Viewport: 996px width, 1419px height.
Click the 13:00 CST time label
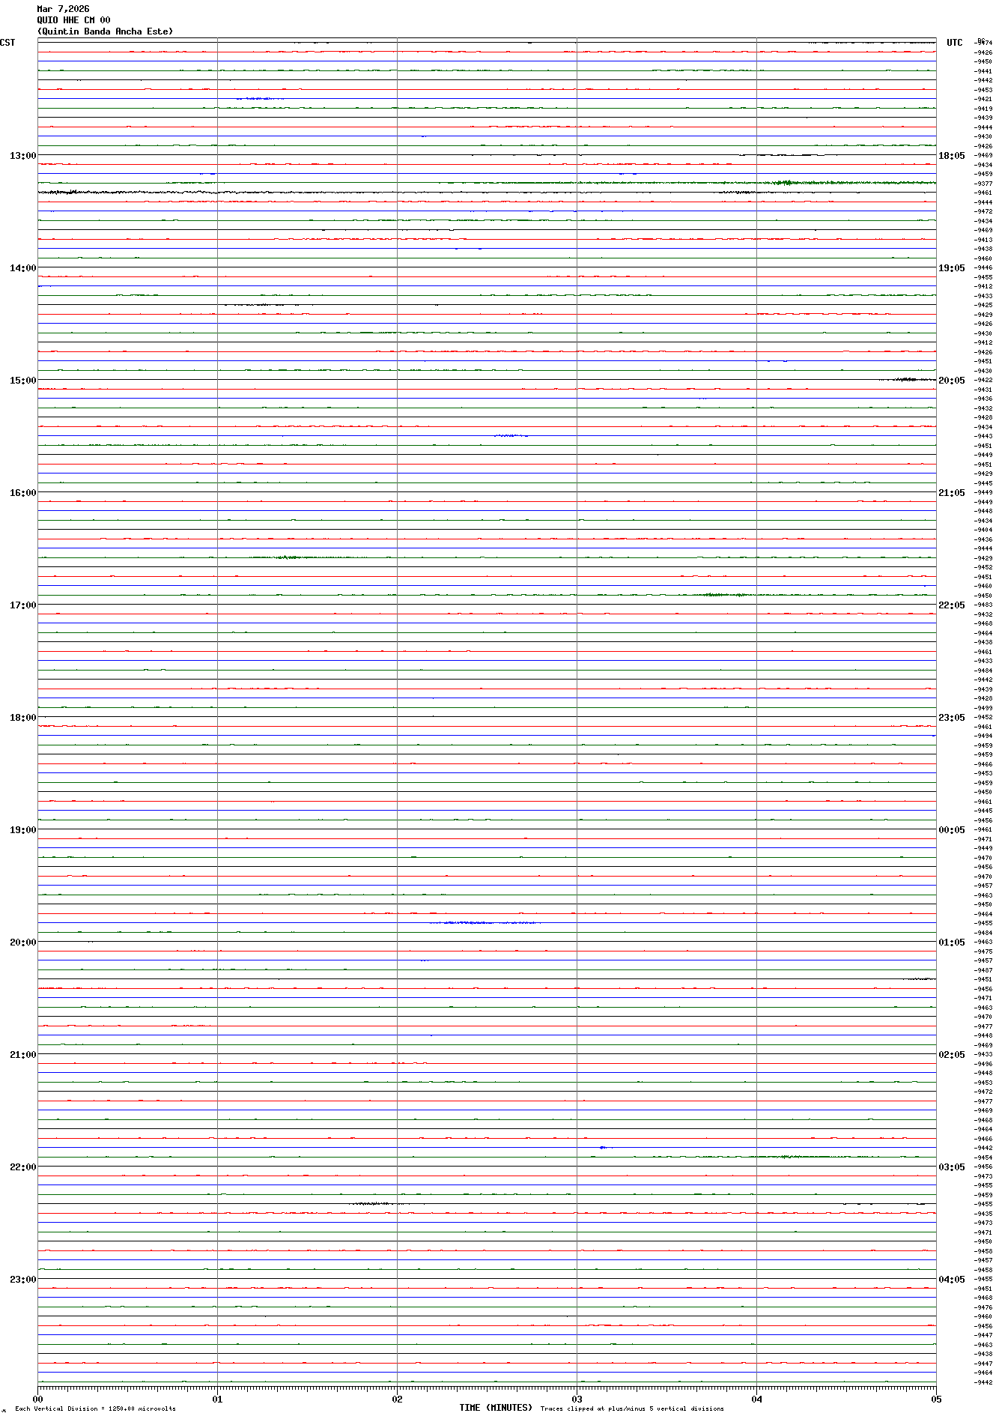(x=22, y=156)
